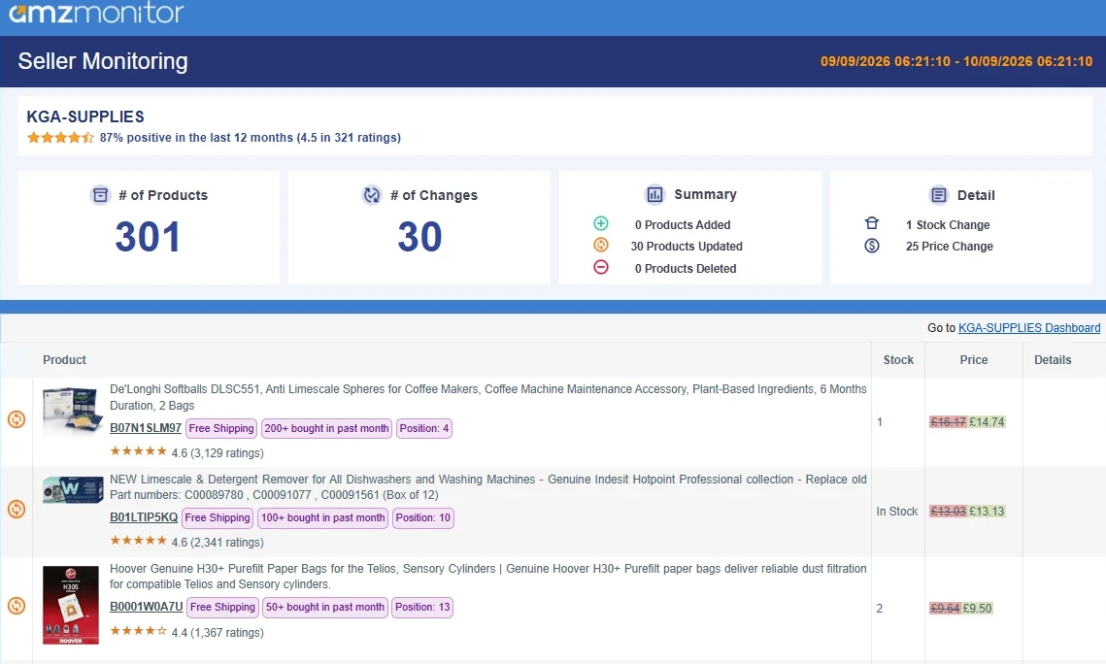The height and width of the screenshot is (664, 1106).
Task: Click the update icon beside De'Longhi Softballs row
Action: coord(17,419)
